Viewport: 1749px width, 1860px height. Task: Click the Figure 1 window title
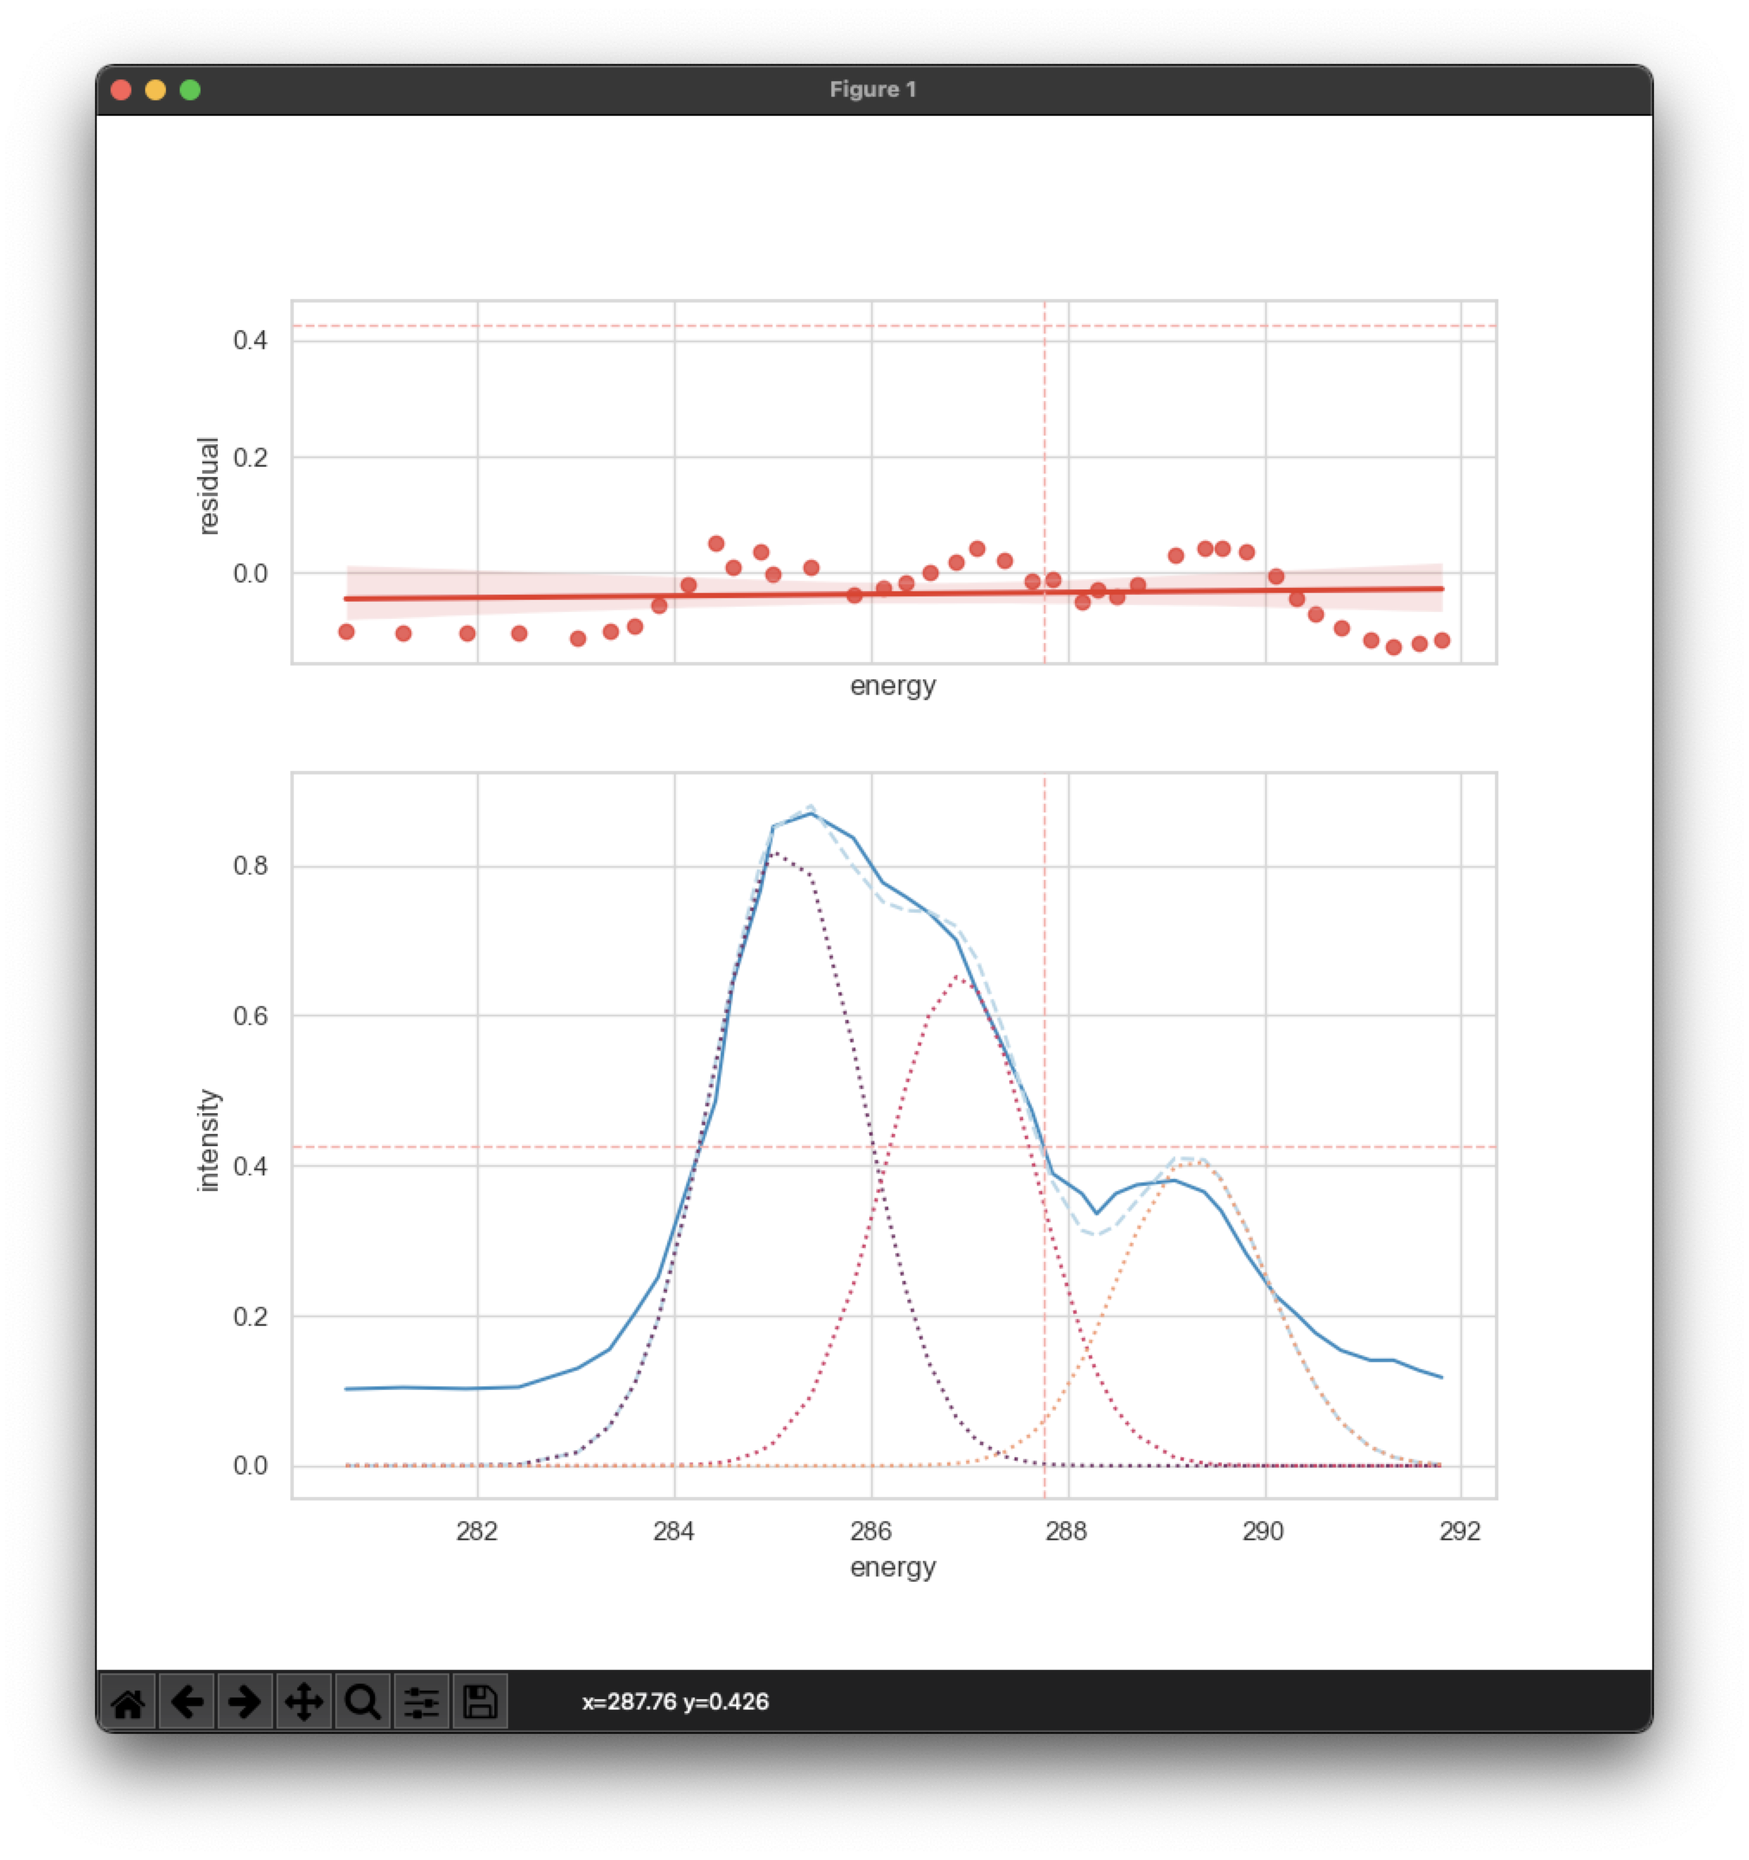point(873,90)
